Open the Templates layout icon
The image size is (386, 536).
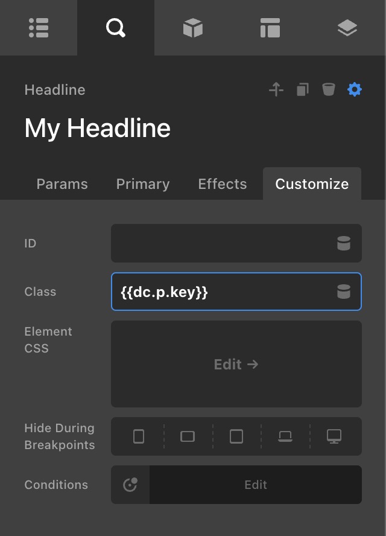270,28
